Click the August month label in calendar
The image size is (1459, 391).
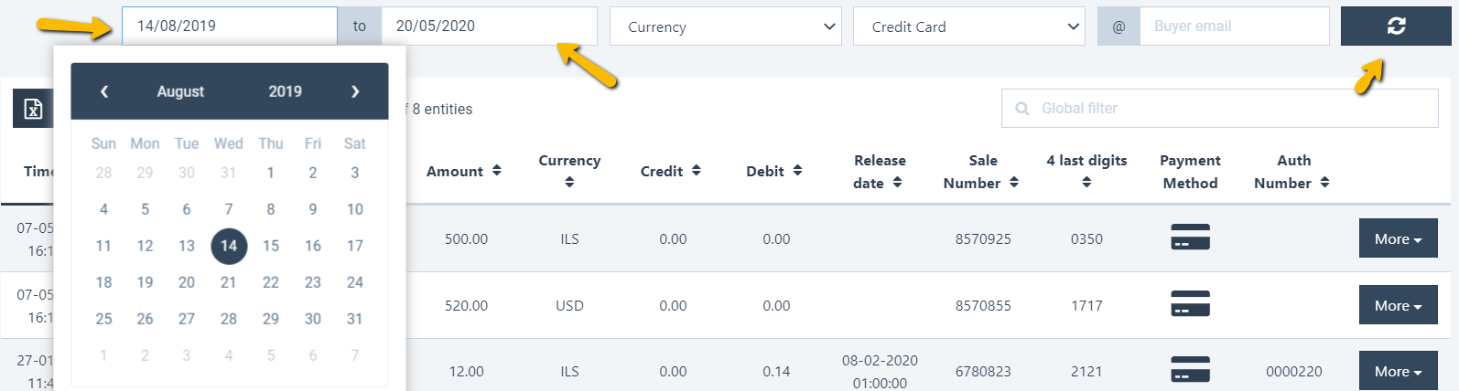pyautogui.click(x=180, y=91)
